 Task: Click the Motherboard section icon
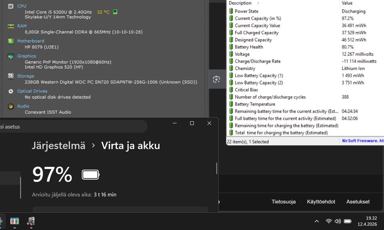[11, 41]
